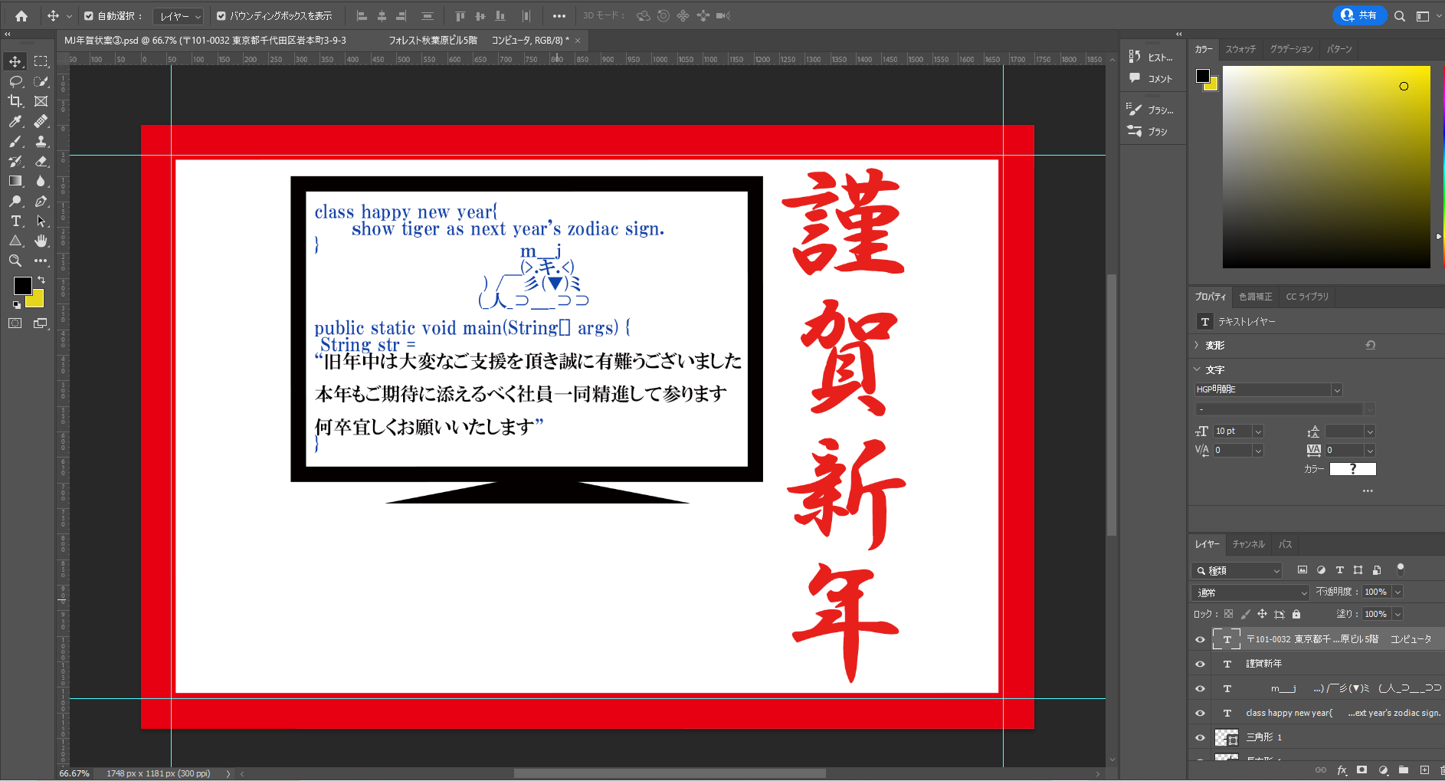Screen dimensions: 1445x781
Task: Hide the 〒101-0032 text layer
Action: 1200,639
